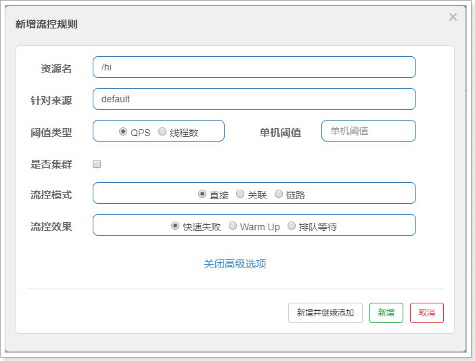Screen dimensions: 475x361
Task: Click the 阈值类型 label
Action: pyautogui.click(x=51, y=133)
